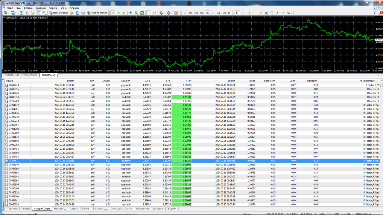Switch timeframe to H4
This screenshot has width=386, height=218.
[x=213, y=13]
